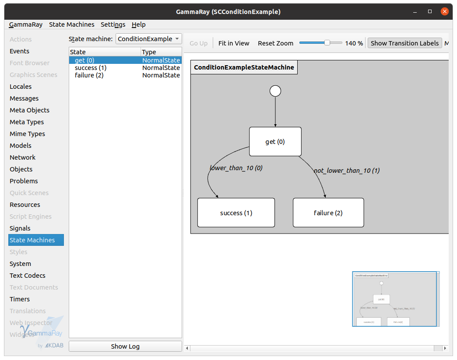Click the success (1) node in diagram

tap(236, 213)
